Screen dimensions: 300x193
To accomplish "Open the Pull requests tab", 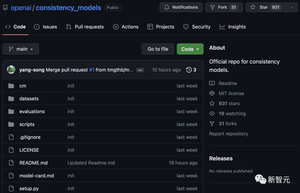I will pos(85,27).
